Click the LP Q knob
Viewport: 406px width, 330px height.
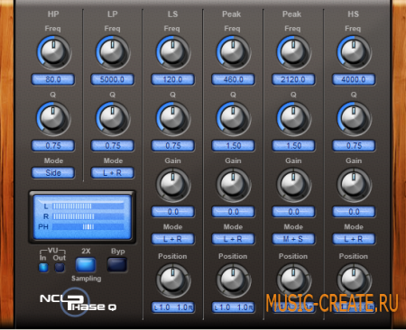(113, 118)
